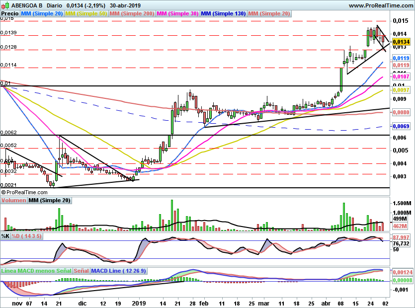Select the salmon MM (Simple 20) label after Simple 130
The height and width of the screenshot is (308, 415).
coord(269,13)
